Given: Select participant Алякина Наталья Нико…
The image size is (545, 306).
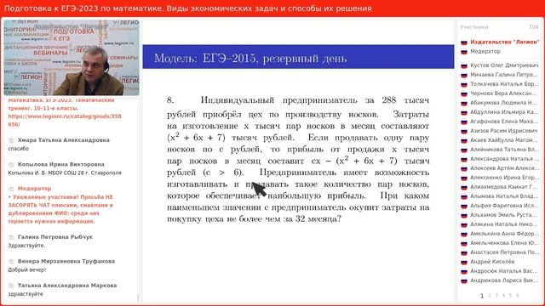Looking at the screenshot, I should (x=503, y=224).
